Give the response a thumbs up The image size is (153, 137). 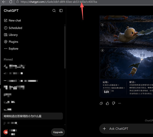[107, 103]
